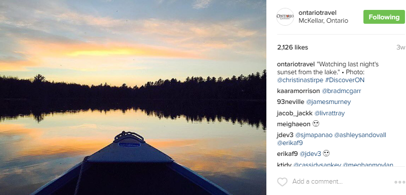
Task: Open the three-dot more options menu
Action: point(400,182)
